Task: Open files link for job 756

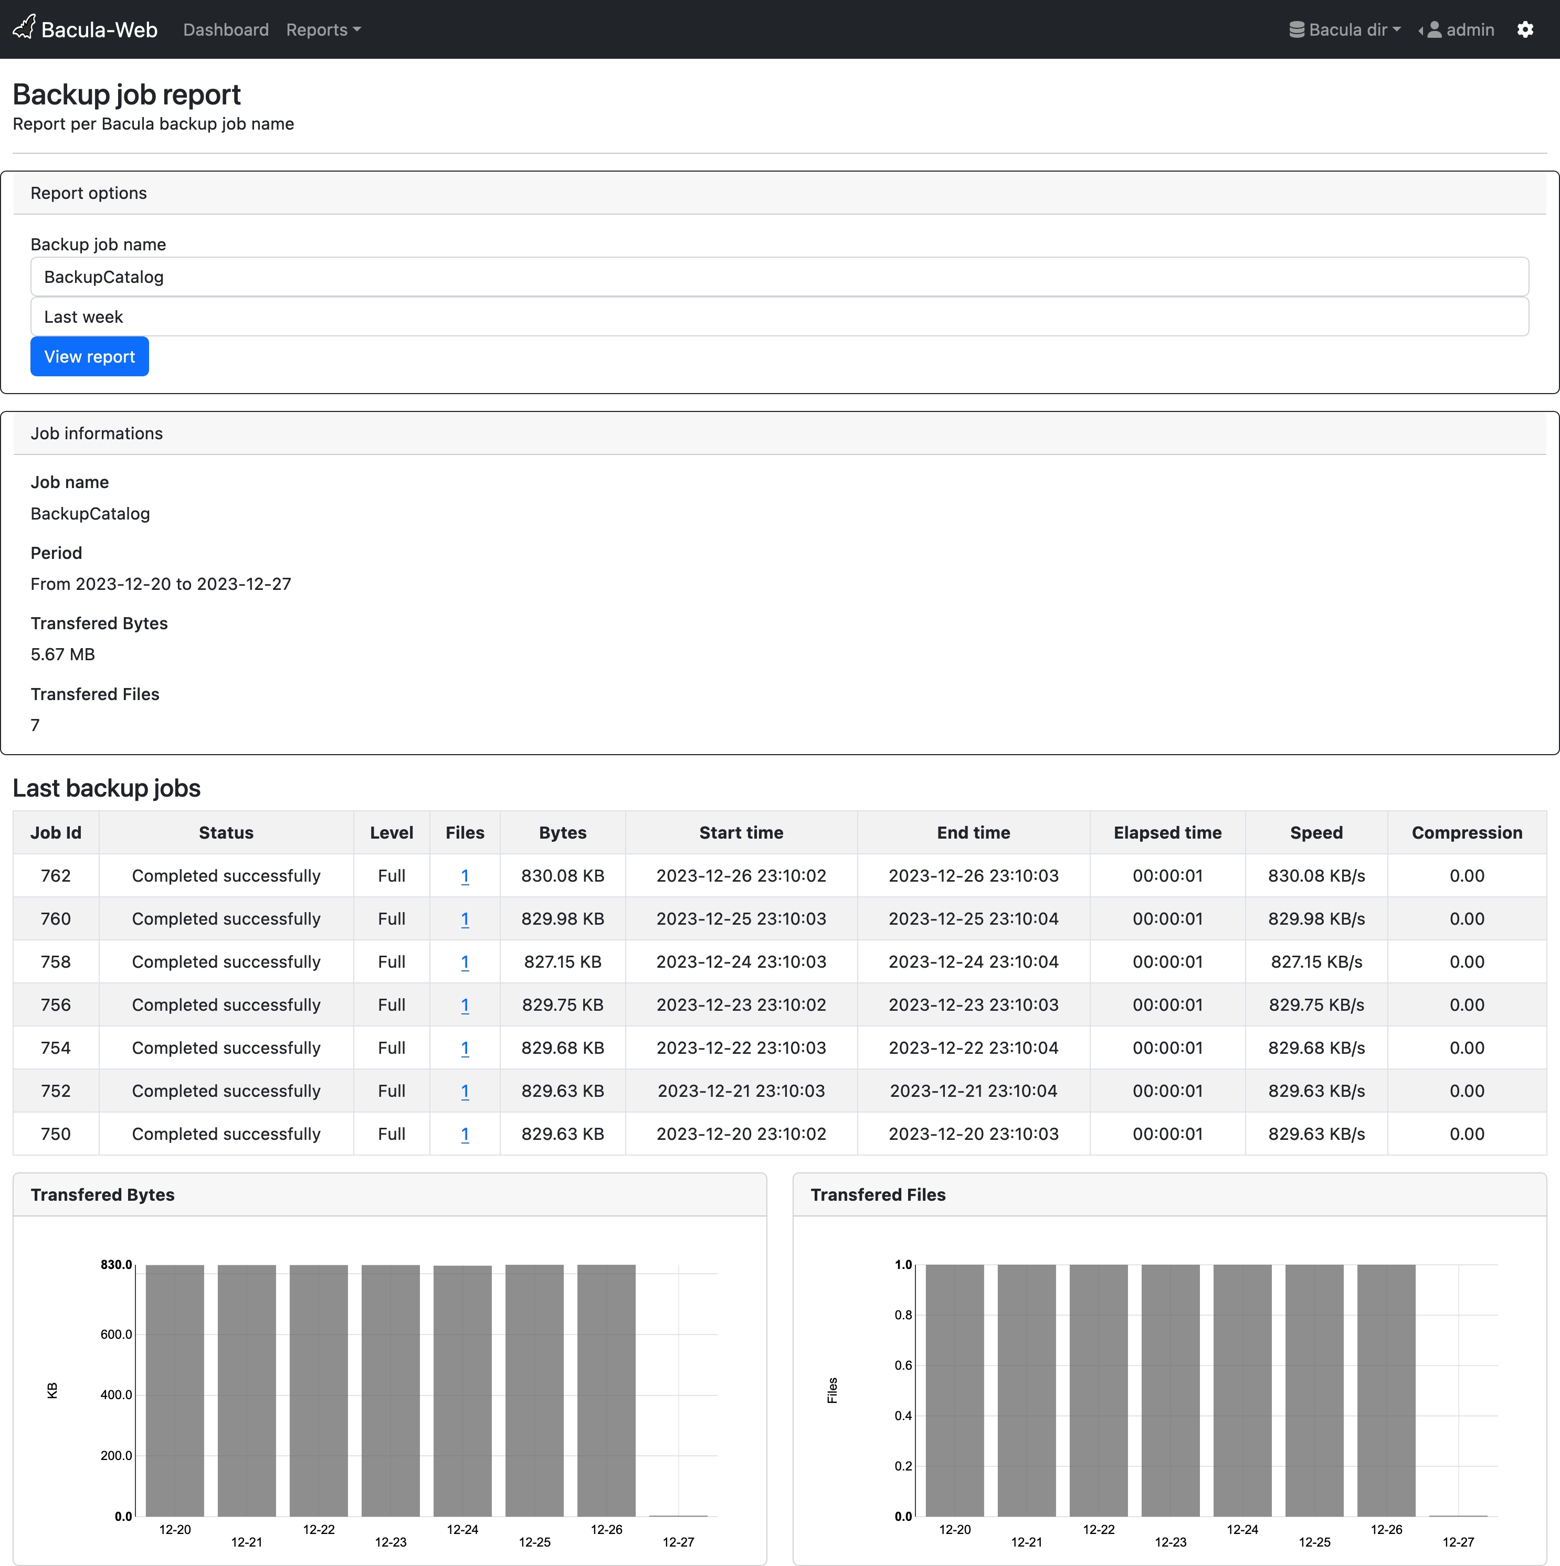Action: tap(465, 1005)
